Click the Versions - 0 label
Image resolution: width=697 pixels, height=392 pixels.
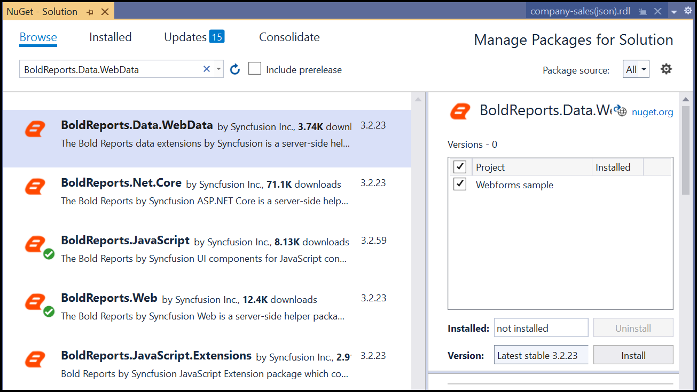tap(472, 145)
